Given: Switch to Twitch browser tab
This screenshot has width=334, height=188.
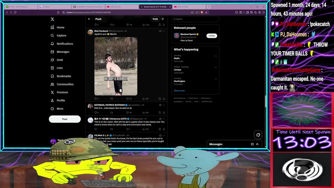Looking at the screenshot, I should pyautogui.click(x=54, y=7).
